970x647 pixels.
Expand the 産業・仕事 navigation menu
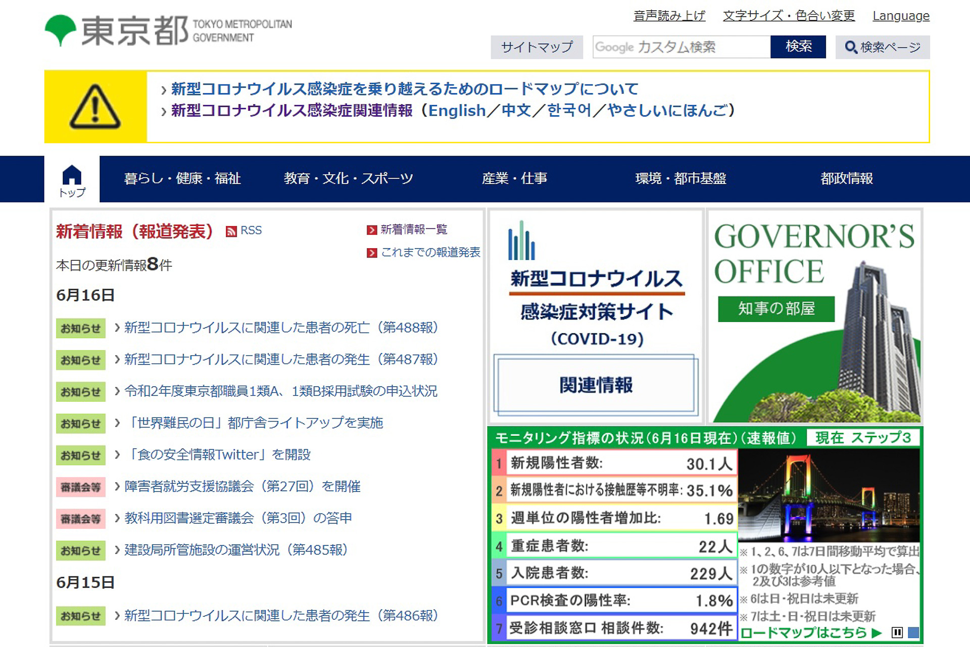(514, 178)
